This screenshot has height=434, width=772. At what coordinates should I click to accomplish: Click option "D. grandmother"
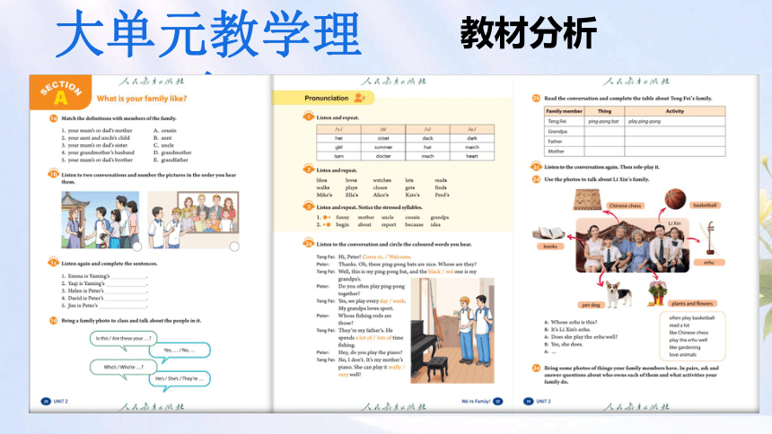click(x=172, y=152)
